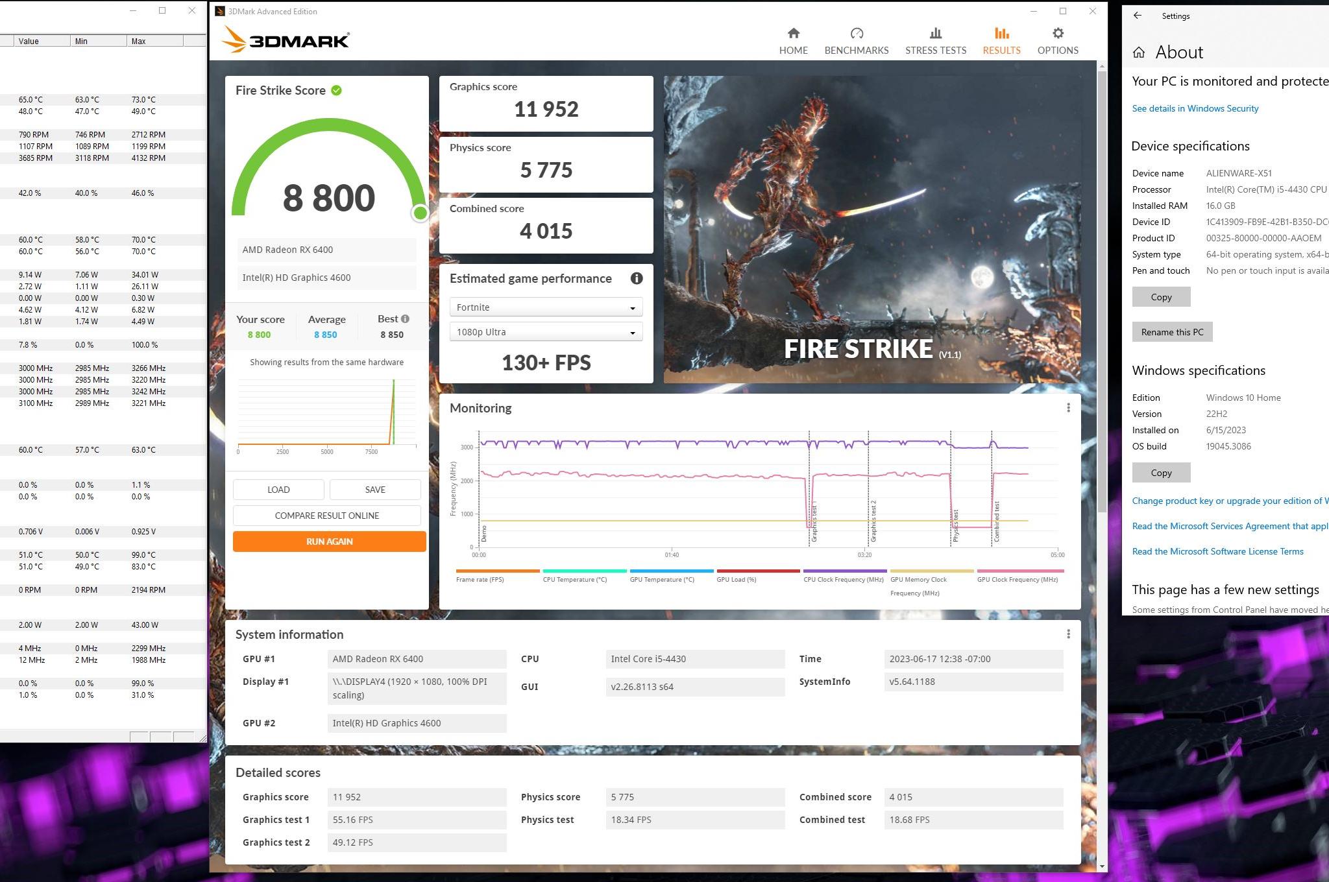Click the Intel Core i5-4430 CPU field

(x=695, y=659)
